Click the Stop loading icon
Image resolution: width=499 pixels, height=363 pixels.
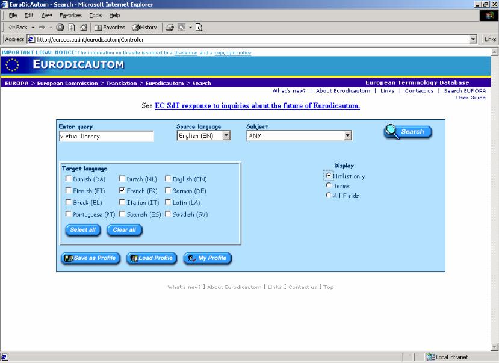click(x=60, y=28)
